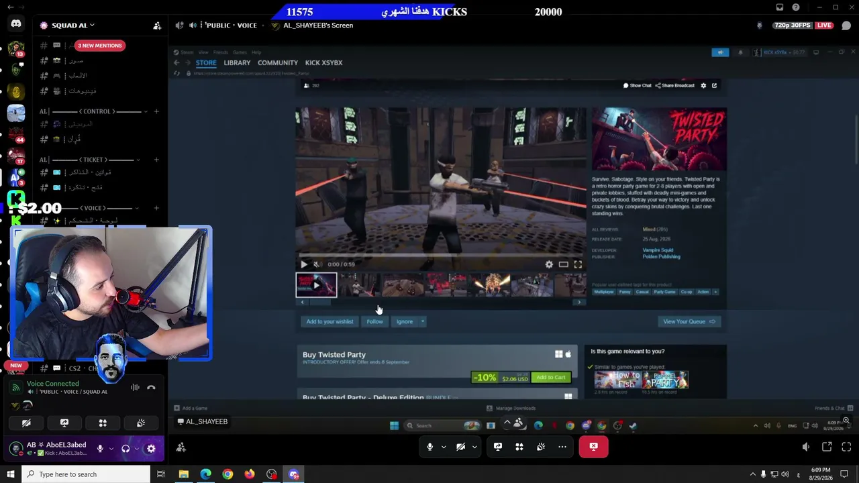Open Google Chrome from the taskbar
859x483 pixels.
tap(228, 474)
